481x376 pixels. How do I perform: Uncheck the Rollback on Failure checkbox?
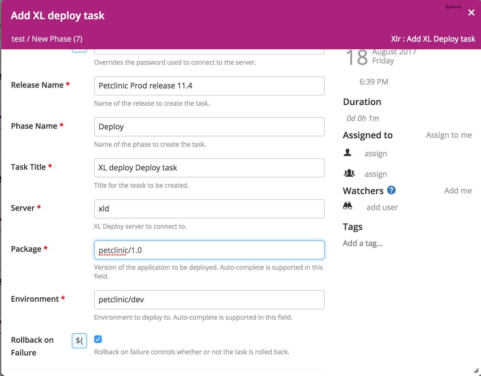[98, 339]
